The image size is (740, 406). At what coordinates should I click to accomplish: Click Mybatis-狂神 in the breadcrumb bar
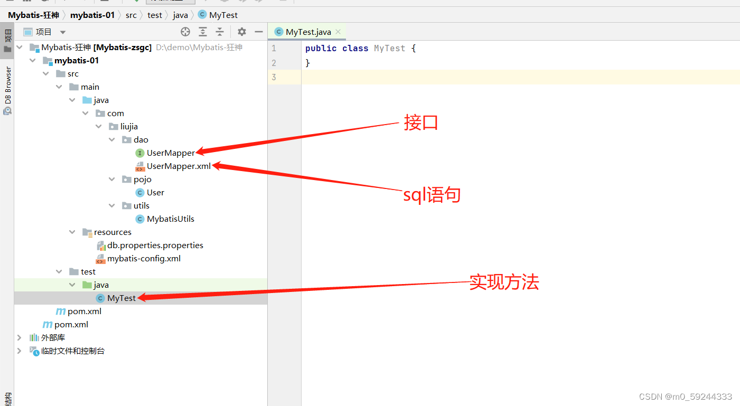coord(33,15)
